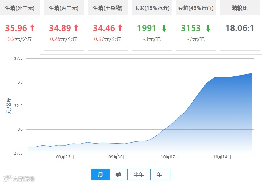Click the 30 y-axis label
Viewport: 262px width, 184px height.
(20, 129)
